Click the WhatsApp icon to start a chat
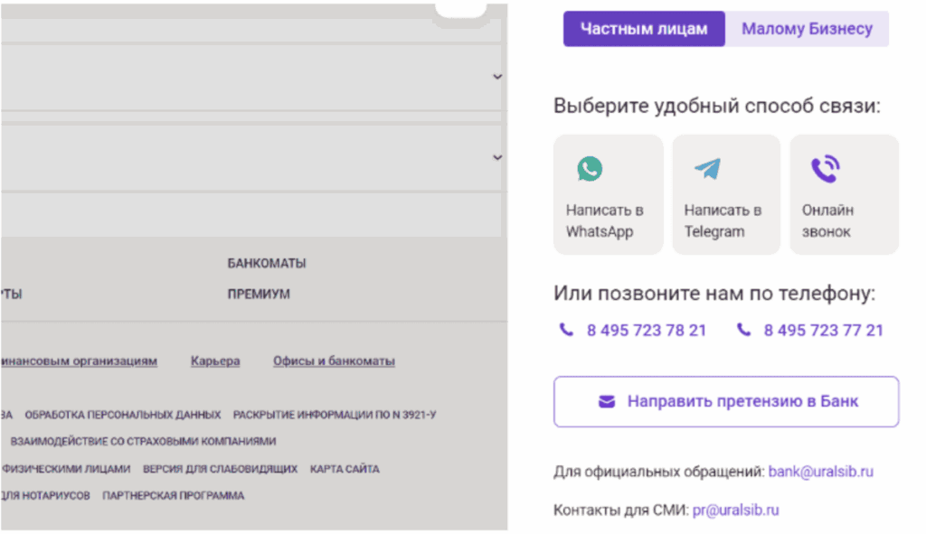926x534 pixels. [590, 168]
